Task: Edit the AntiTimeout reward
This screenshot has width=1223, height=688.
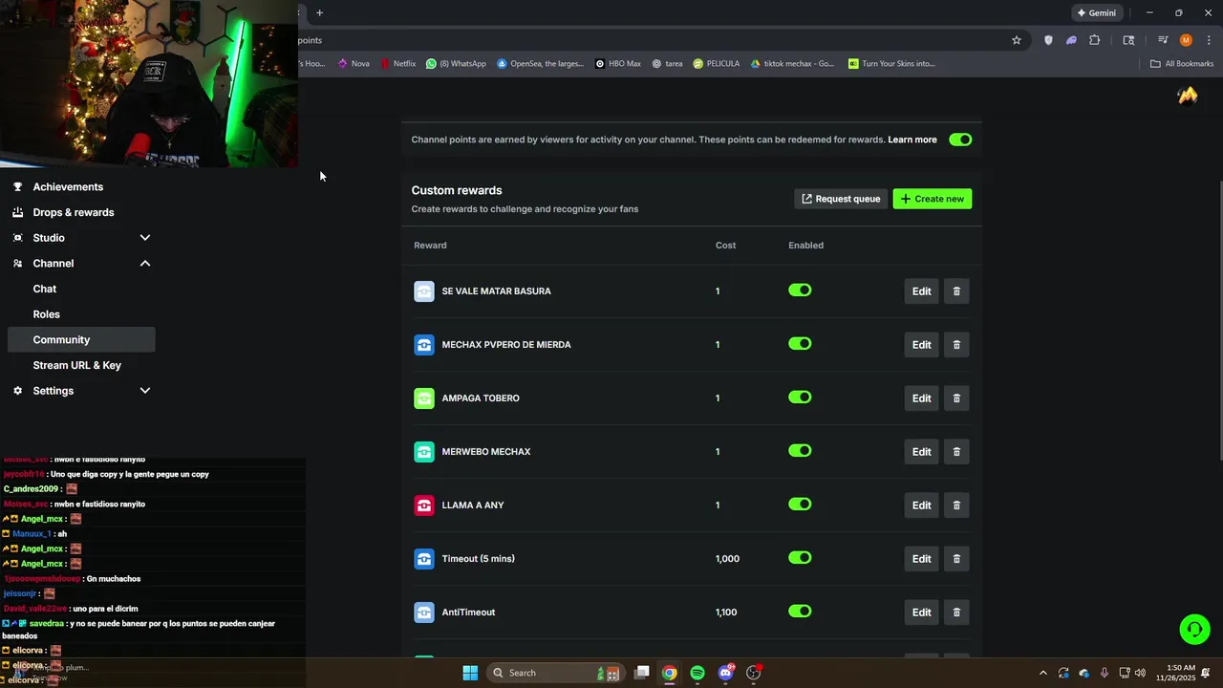Action: click(x=921, y=613)
